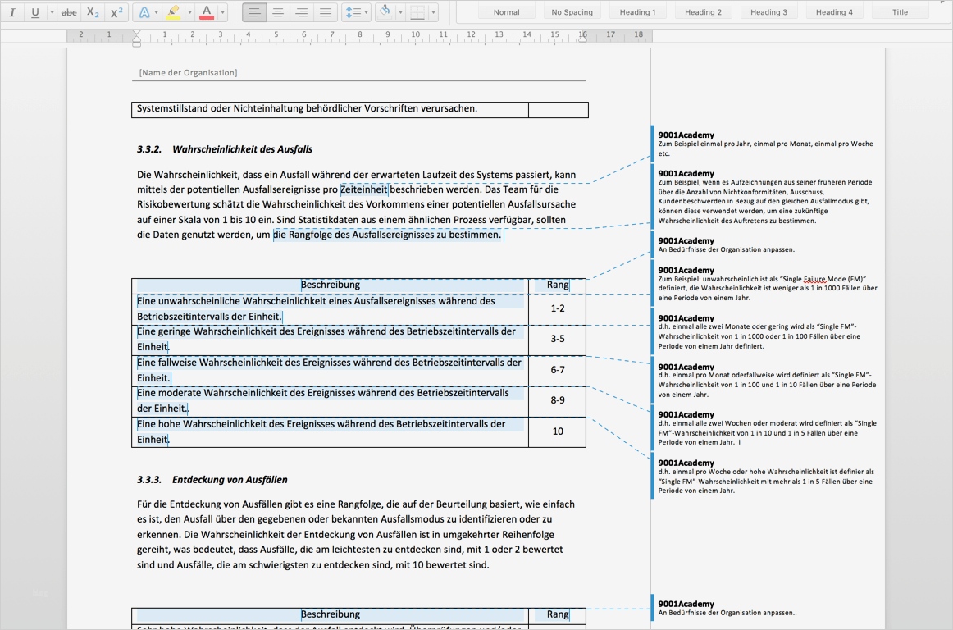Toggle strikethrough formatting
Image resolution: width=953 pixels, height=630 pixels.
pyautogui.click(x=70, y=12)
